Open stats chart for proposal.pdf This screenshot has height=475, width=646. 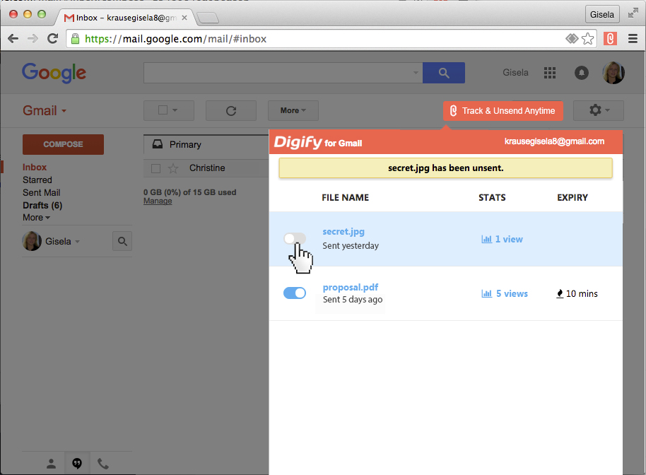(486, 294)
